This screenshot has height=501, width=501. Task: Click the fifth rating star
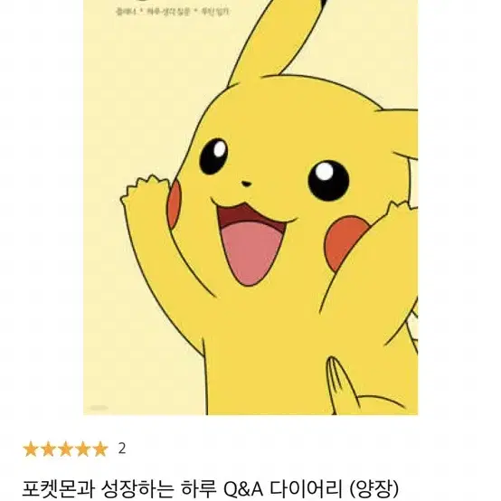[x=100, y=449]
